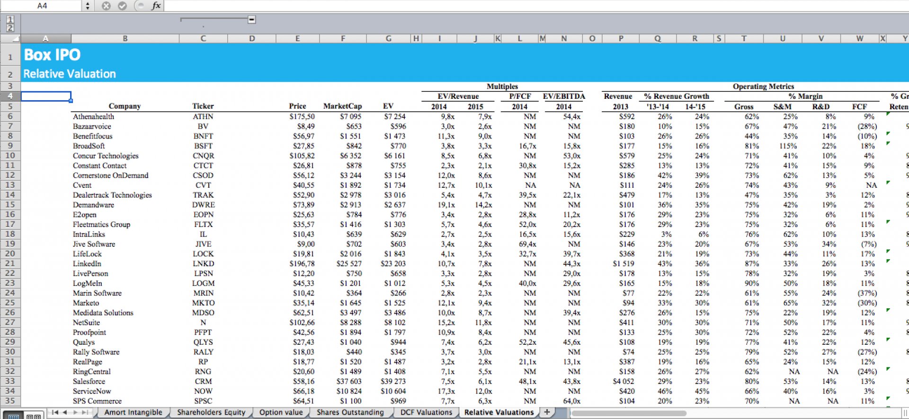Click the fx insert function icon
The height and width of the screenshot is (419, 909).
click(156, 6)
